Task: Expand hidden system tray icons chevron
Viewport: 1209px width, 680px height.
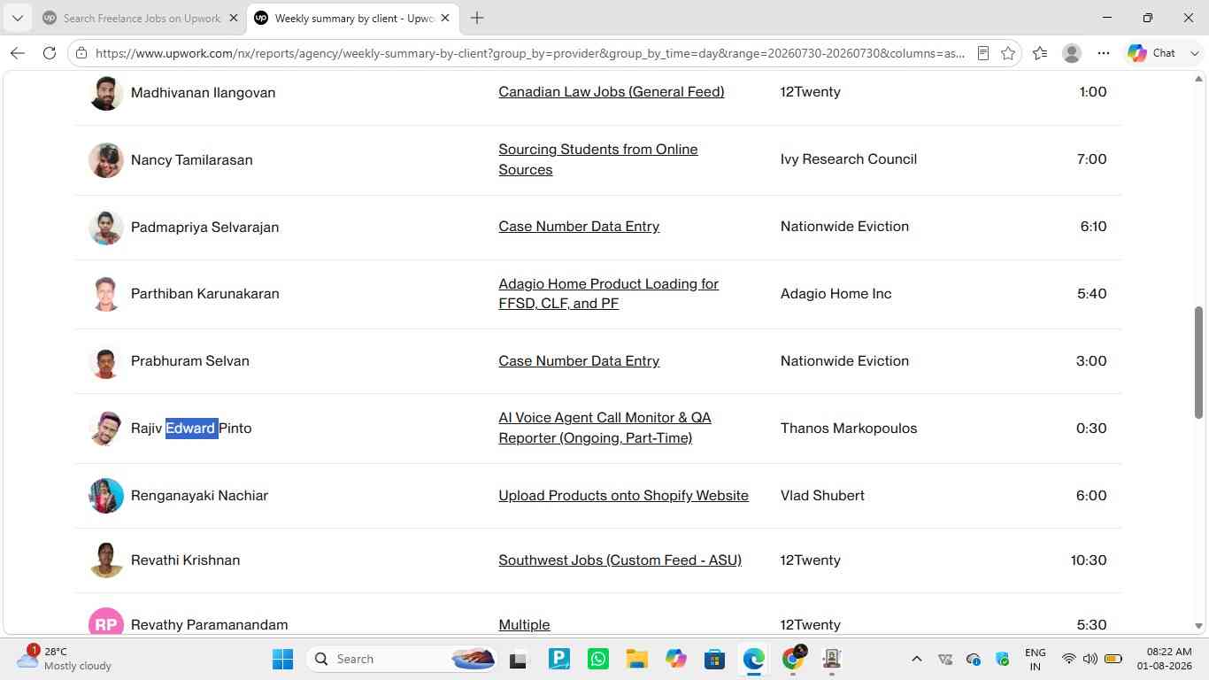Action: pyautogui.click(x=917, y=659)
